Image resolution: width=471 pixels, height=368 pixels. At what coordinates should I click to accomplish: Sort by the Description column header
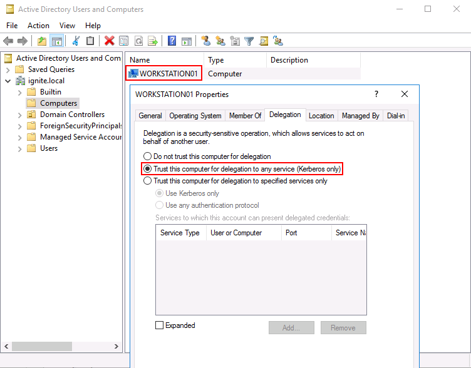313,59
